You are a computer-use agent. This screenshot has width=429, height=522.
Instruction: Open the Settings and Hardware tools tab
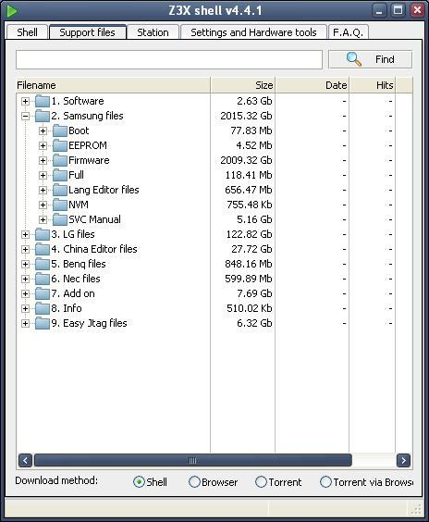(x=253, y=32)
